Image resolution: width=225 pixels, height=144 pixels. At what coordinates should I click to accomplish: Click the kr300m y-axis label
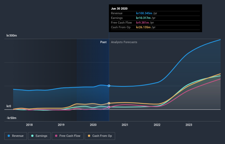[x=12, y=35]
